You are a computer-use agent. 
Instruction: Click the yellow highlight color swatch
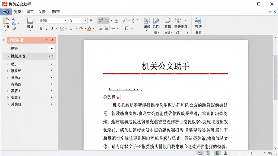tap(81, 28)
